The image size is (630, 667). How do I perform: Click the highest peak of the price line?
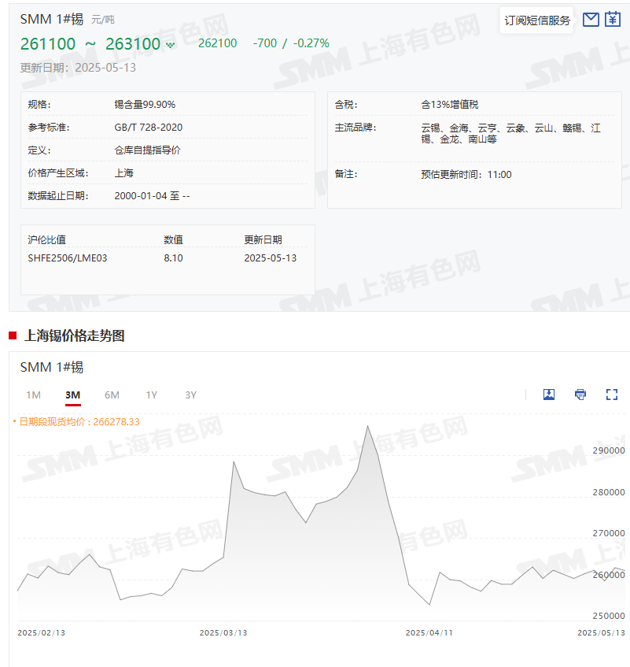coord(368,426)
